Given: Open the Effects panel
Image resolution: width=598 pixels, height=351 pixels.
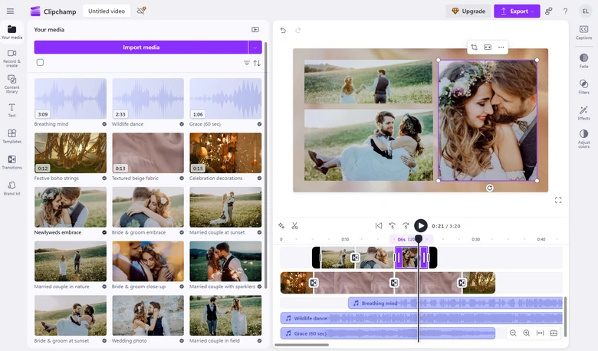Looking at the screenshot, I should point(583,113).
